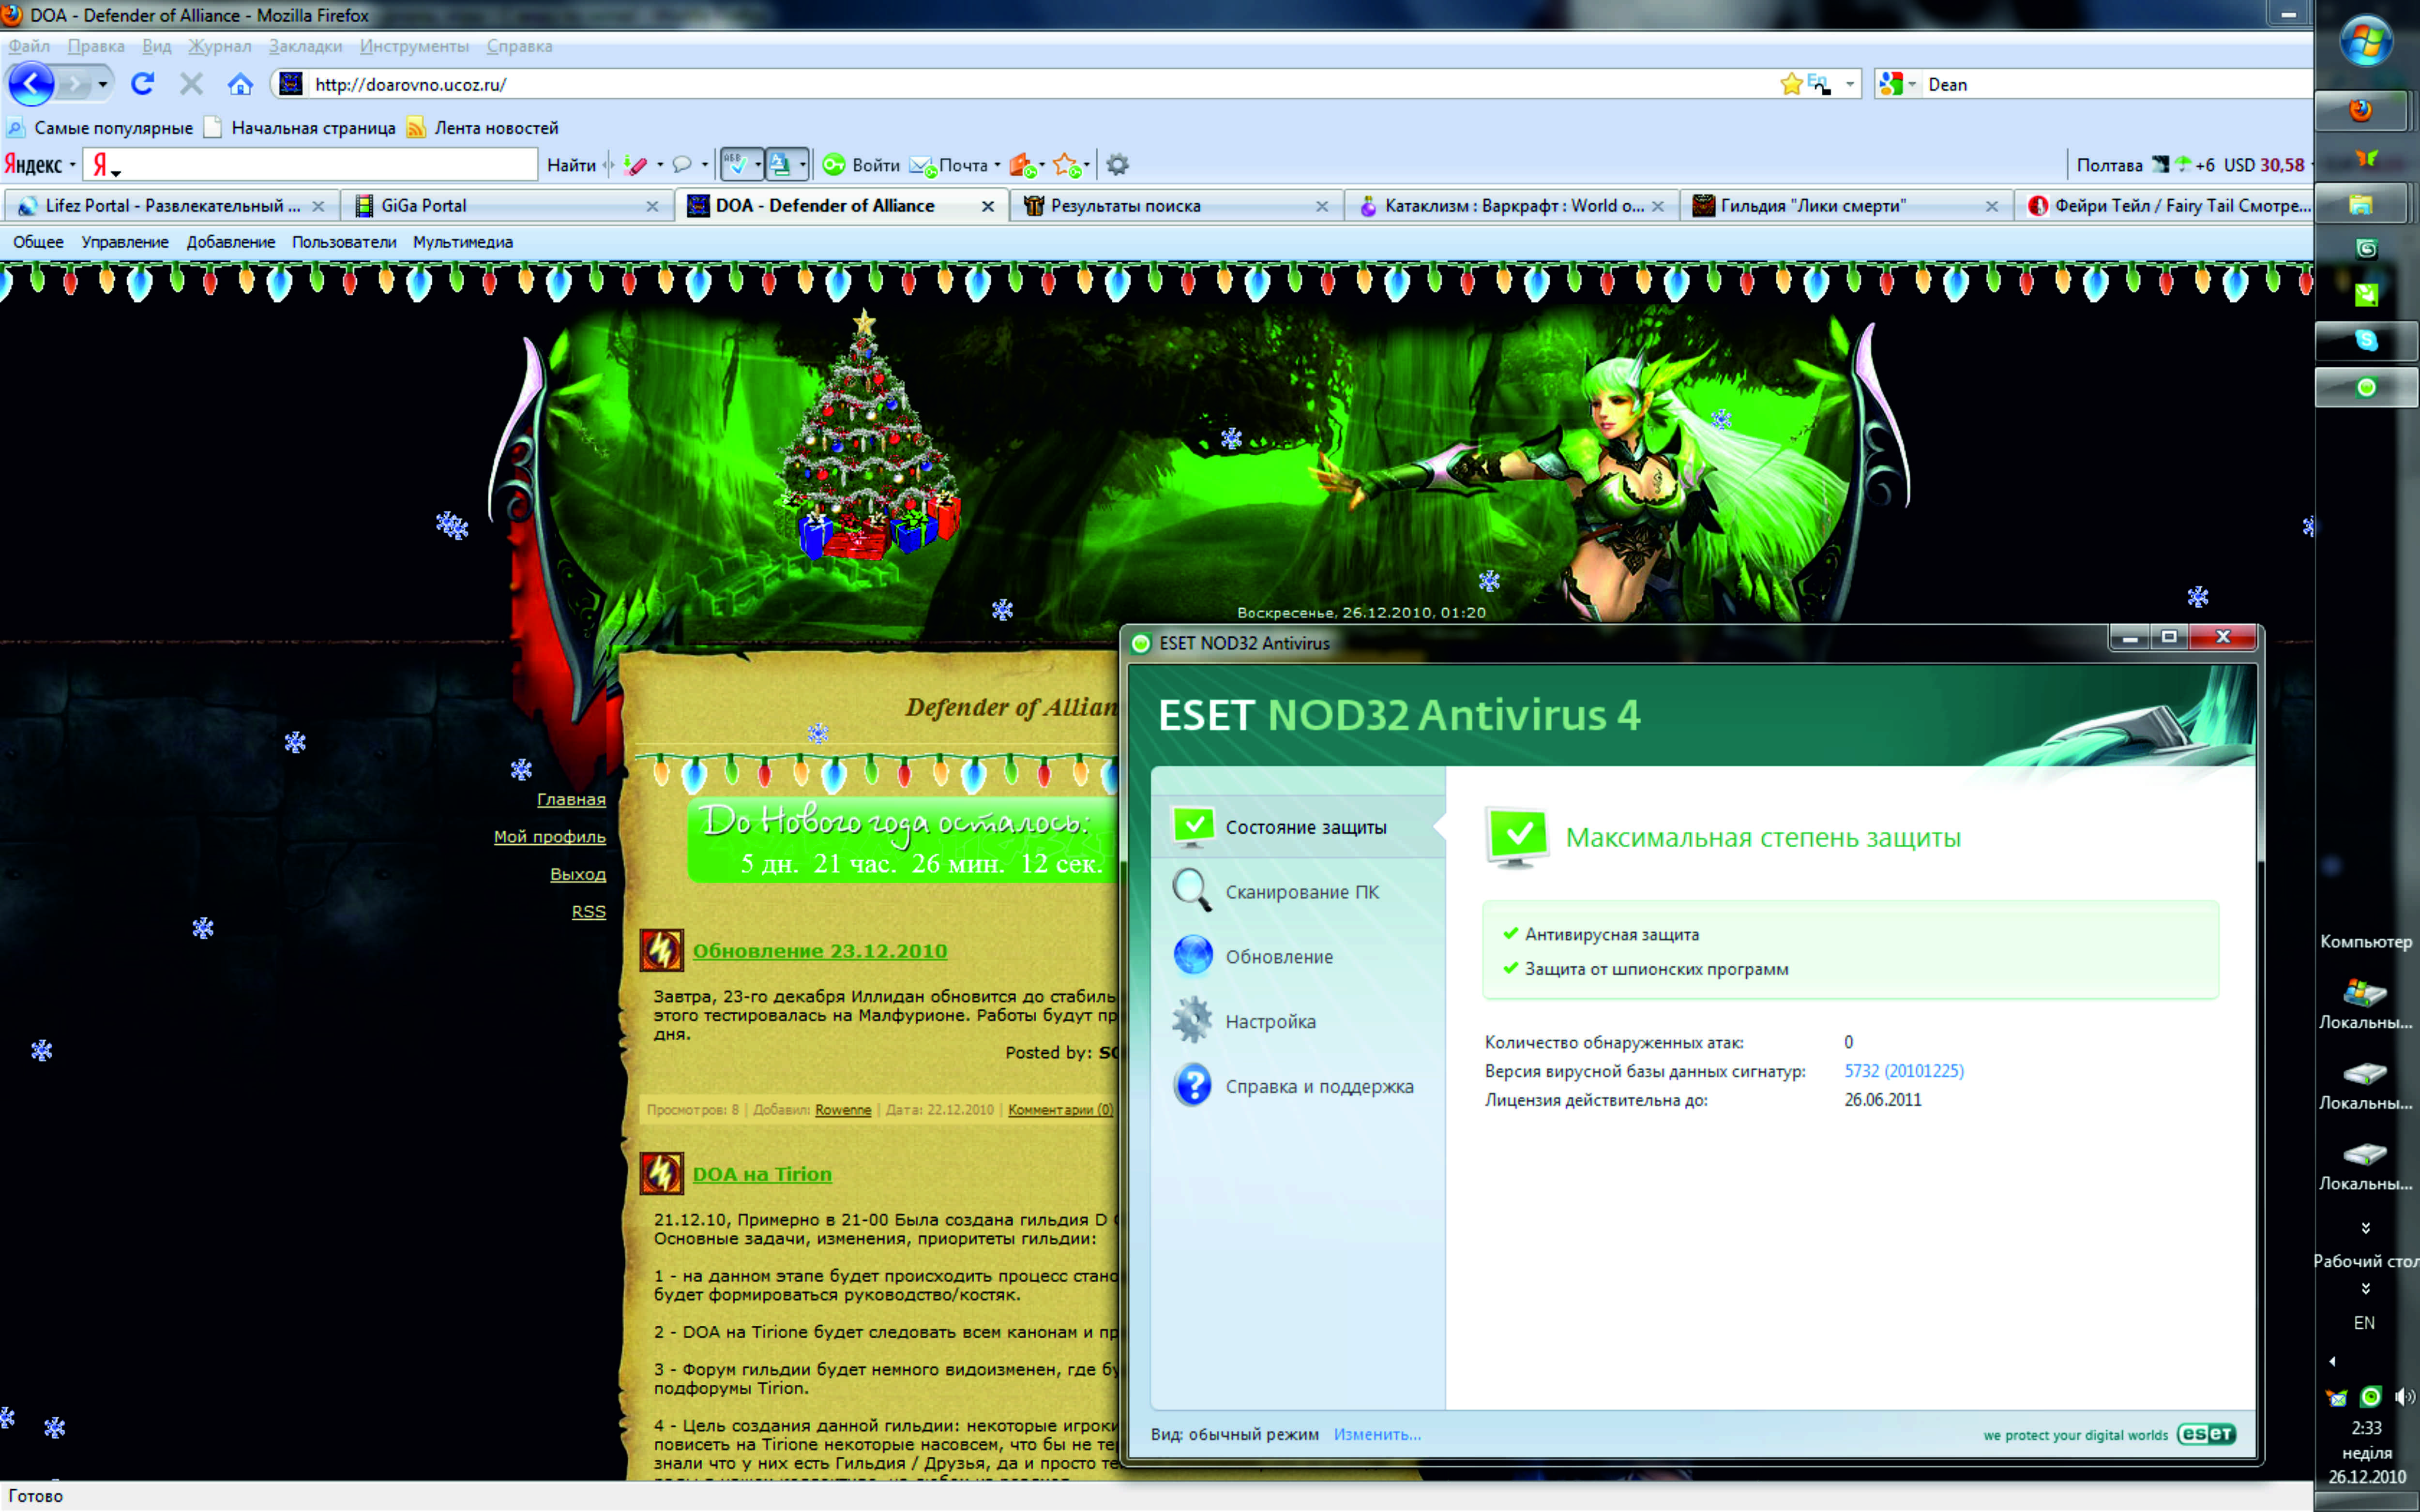Bookmark this page with the star icon
Screen dimensions: 2420x1512
(x=1791, y=84)
